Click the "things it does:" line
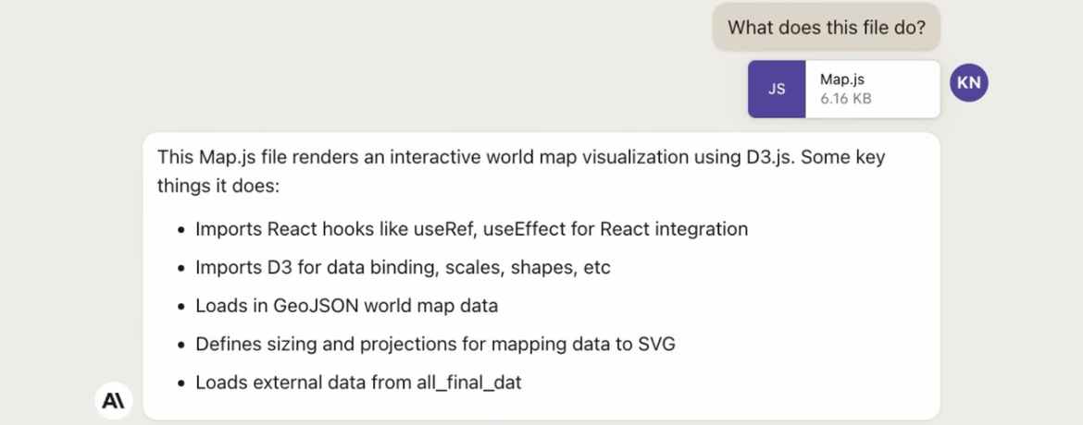Screen dimensions: 1083x425 click(218, 186)
